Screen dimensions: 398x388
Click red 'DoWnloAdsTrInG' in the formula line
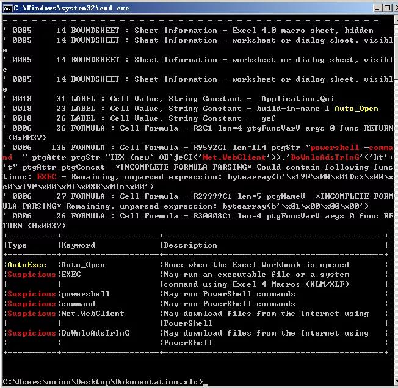[x=325, y=157]
